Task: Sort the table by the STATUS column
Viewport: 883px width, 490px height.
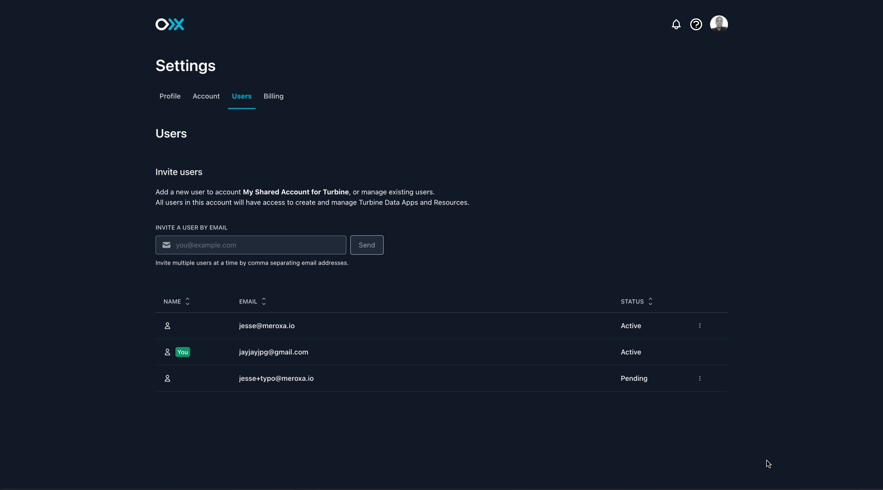Action: point(651,301)
